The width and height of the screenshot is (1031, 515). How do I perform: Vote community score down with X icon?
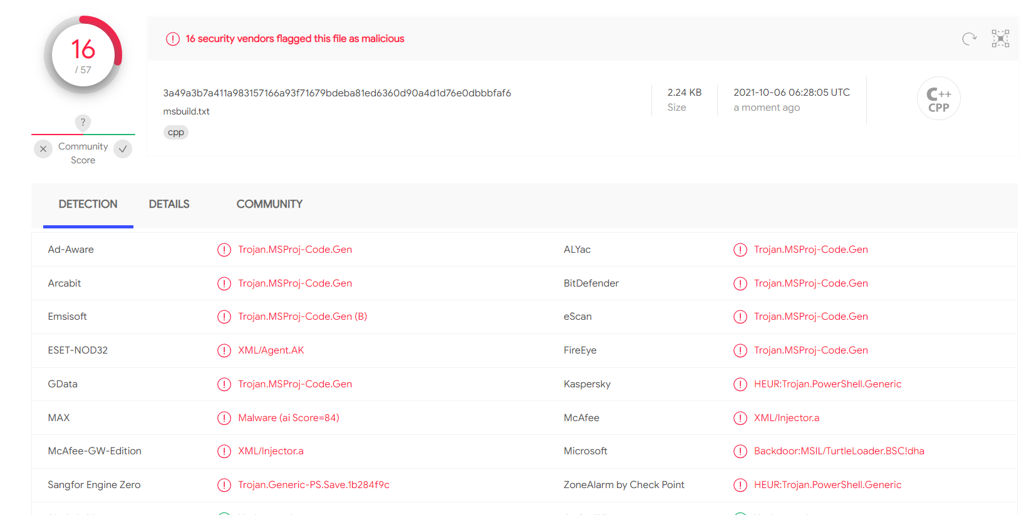pyautogui.click(x=43, y=149)
